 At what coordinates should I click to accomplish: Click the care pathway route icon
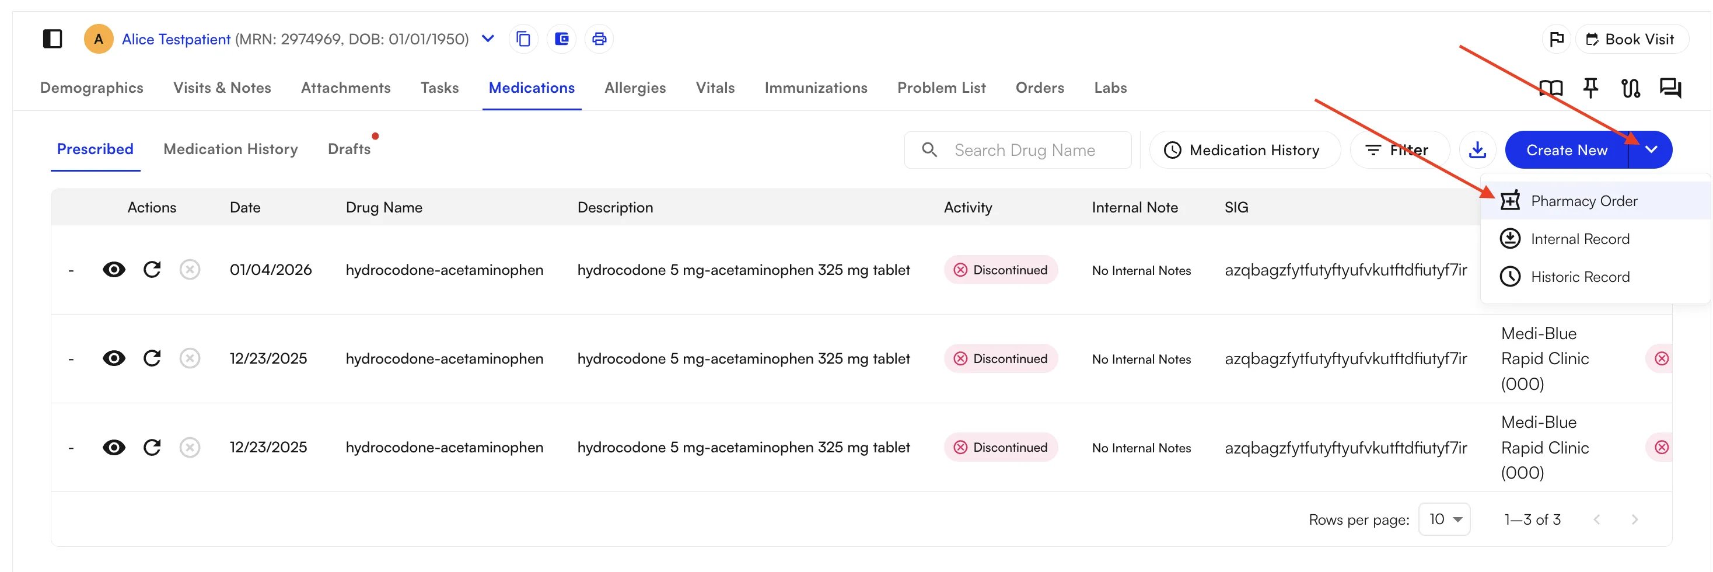tap(1630, 88)
